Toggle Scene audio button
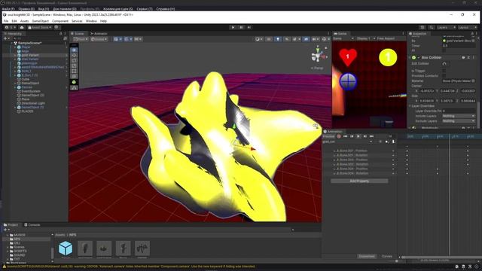This screenshot has height=271, width=482. pyautogui.click(x=287, y=39)
